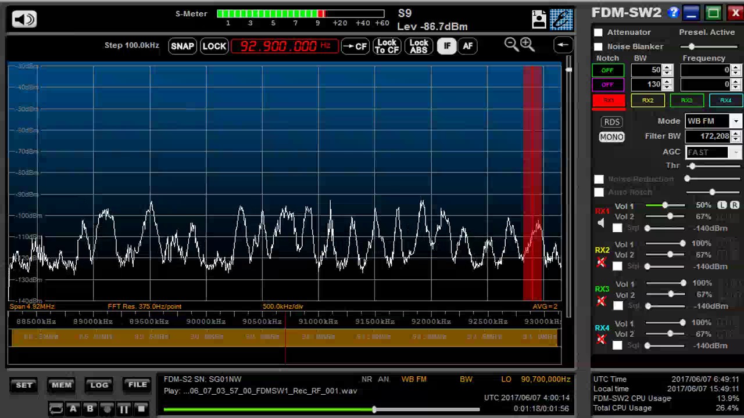
Task: Toggle the first notch OFF button
Action: [x=608, y=70]
